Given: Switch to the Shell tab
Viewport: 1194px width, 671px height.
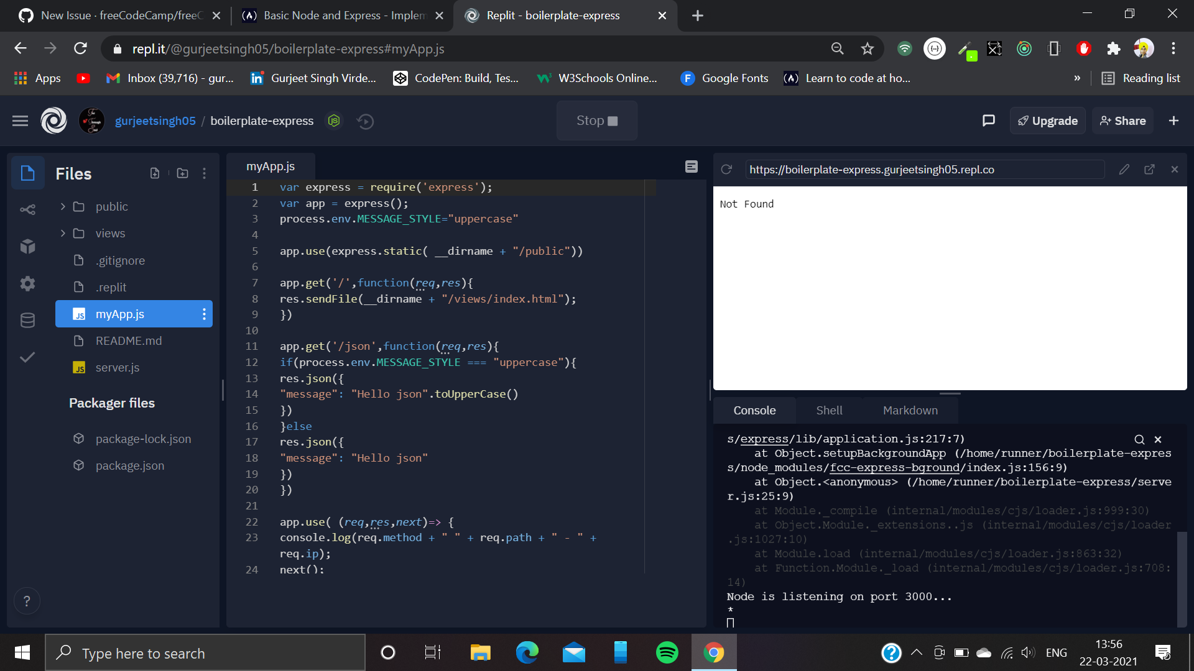Looking at the screenshot, I should pyautogui.click(x=829, y=410).
